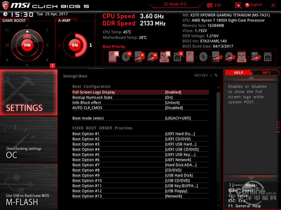Screen dimensions: 281x210
Task: Click the Settings\Boot breadcrumb path
Action: (x=75, y=76)
